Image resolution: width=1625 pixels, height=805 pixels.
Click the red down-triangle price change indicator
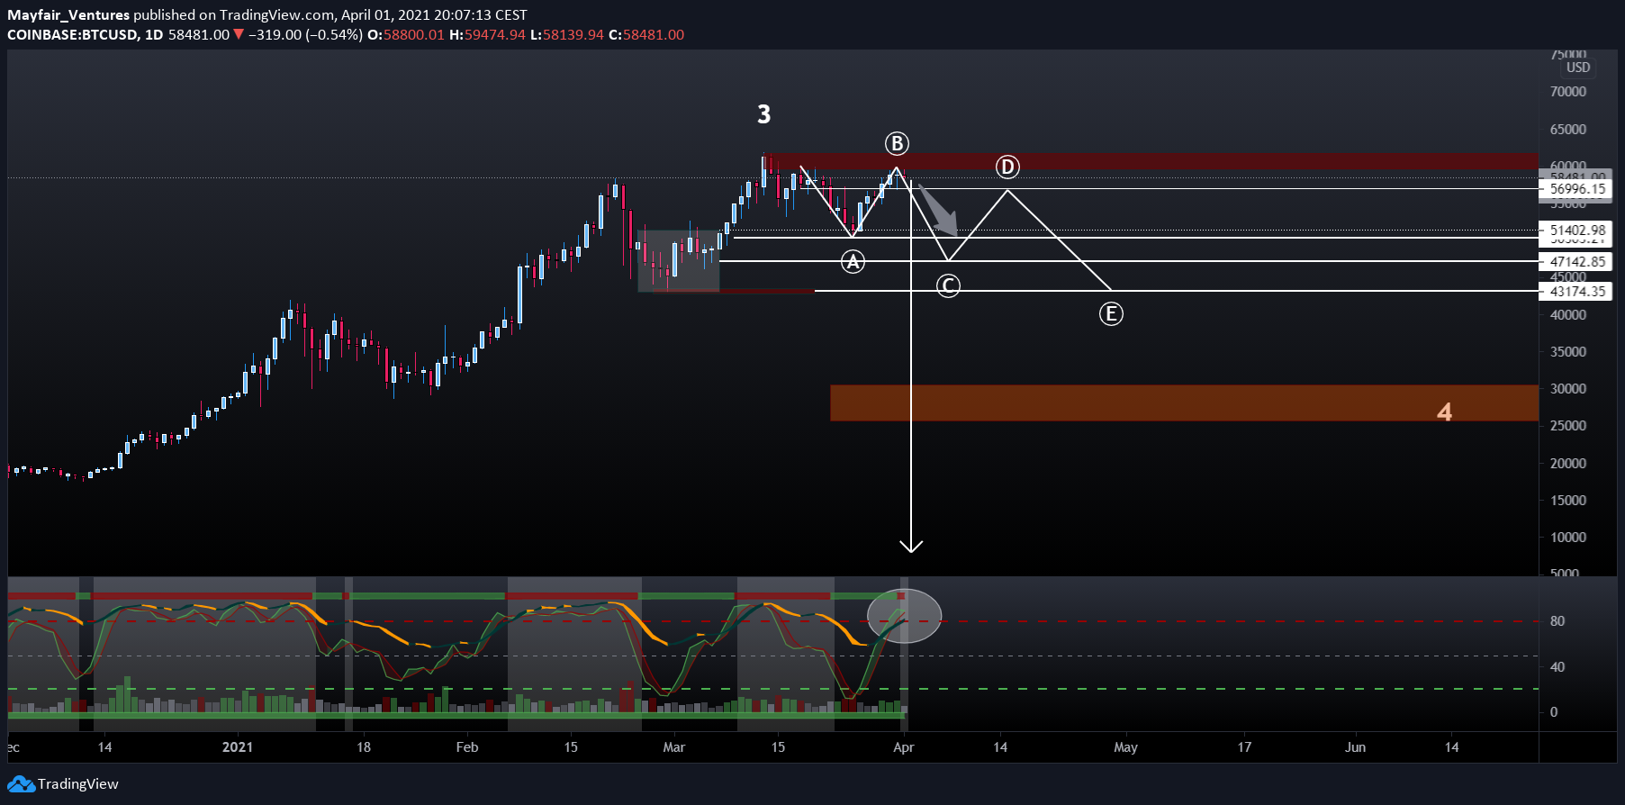(239, 34)
